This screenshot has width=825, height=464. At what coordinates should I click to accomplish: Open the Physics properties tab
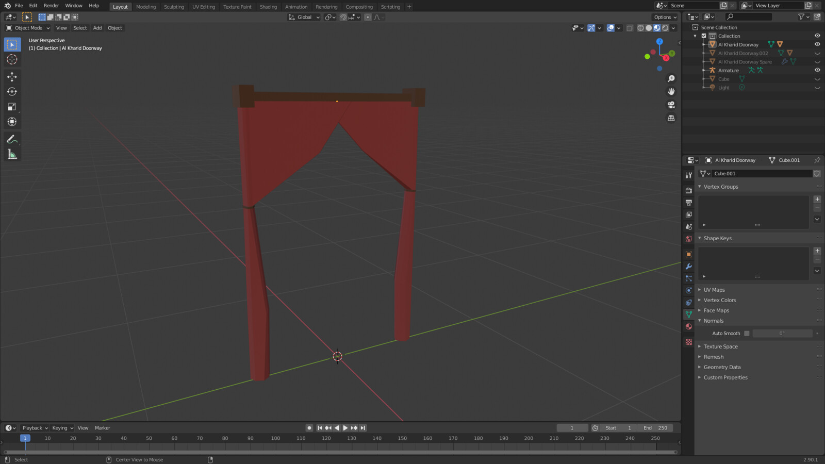click(x=689, y=290)
